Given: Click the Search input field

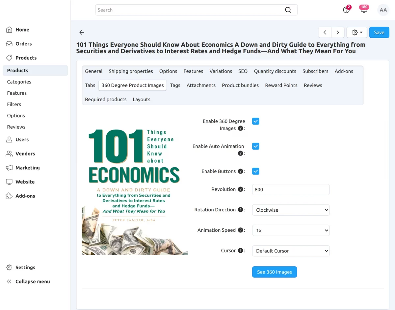Looking at the screenshot, I should 196,10.
